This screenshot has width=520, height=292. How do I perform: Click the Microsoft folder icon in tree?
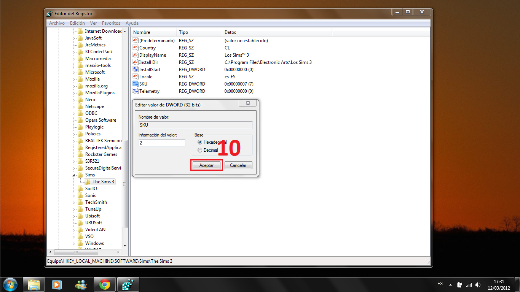80,72
